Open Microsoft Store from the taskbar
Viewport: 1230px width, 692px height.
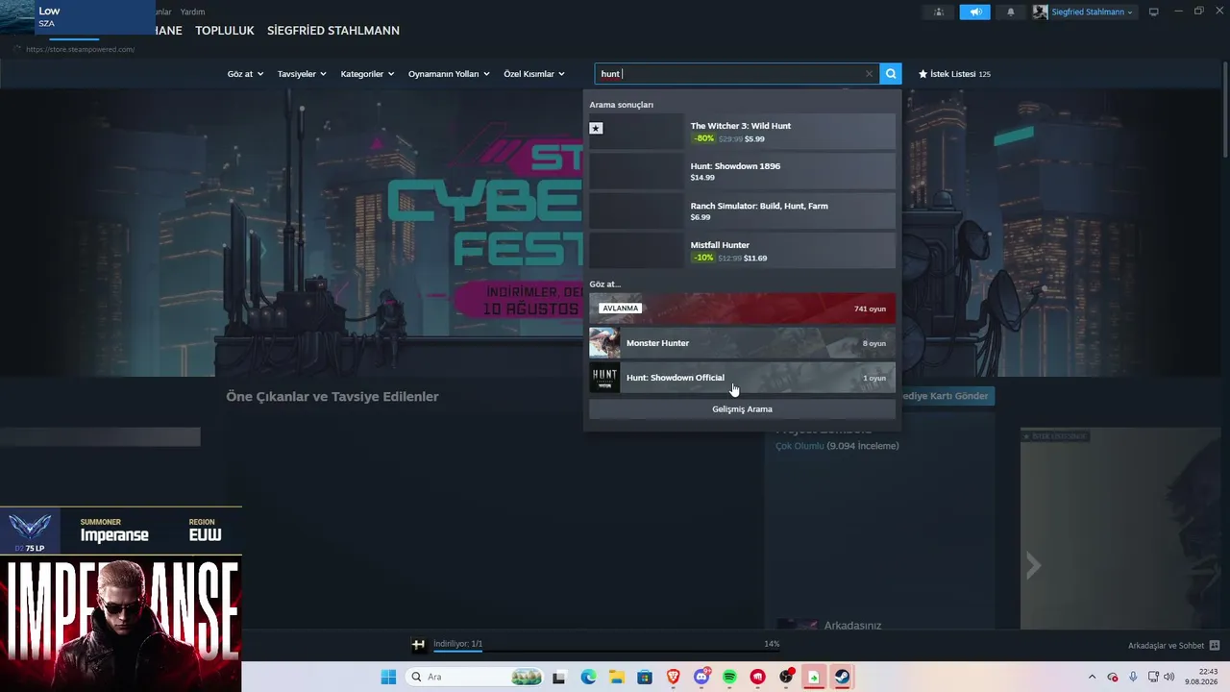click(x=645, y=677)
